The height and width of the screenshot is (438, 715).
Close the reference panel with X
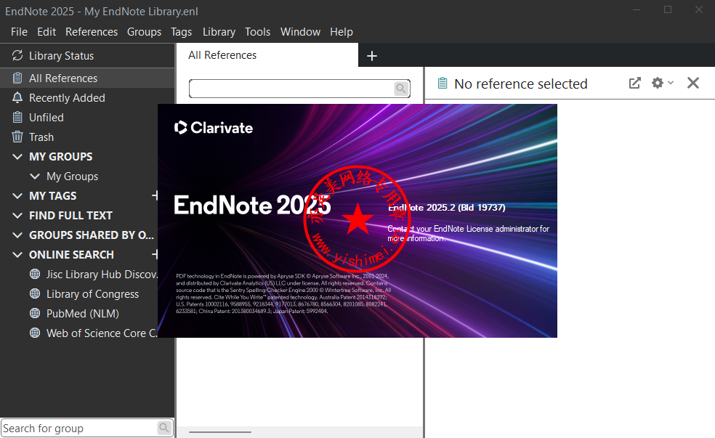point(692,84)
